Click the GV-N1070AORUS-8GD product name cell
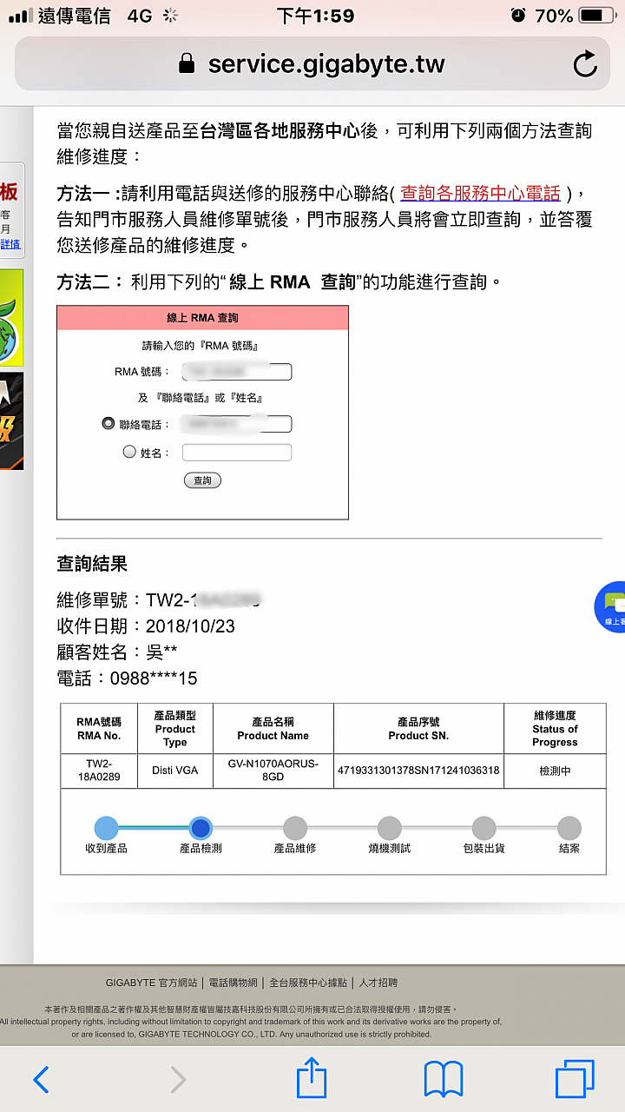The width and height of the screenshot is (625, 1112). pyautogui.click(x=273, y=771)
